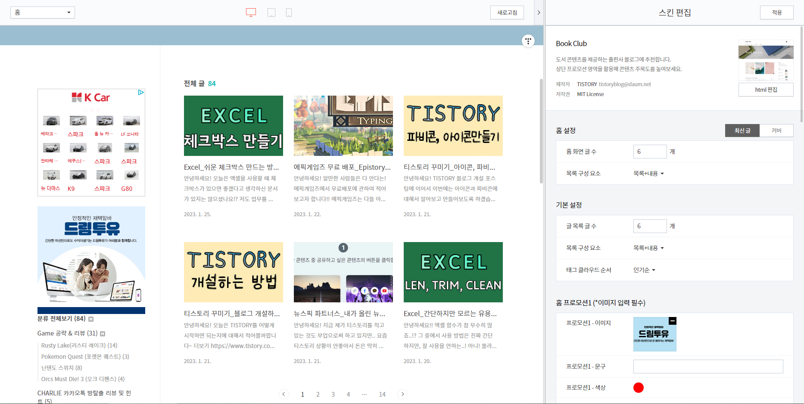Image resolution: width=804 pixels, height=404 pixels.
Task: Open the page selector dropdown showing 홈
Action: (43, 12)
